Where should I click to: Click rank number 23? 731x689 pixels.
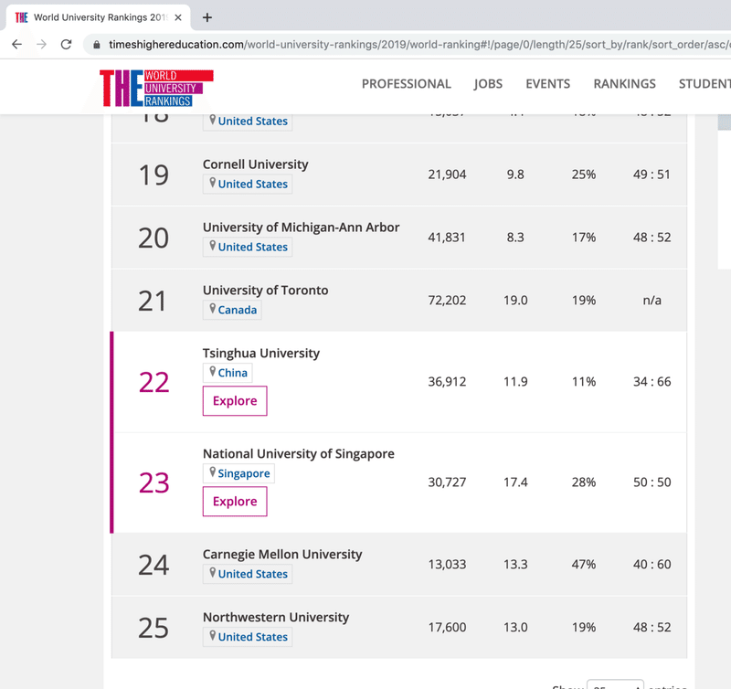point(154,482)
